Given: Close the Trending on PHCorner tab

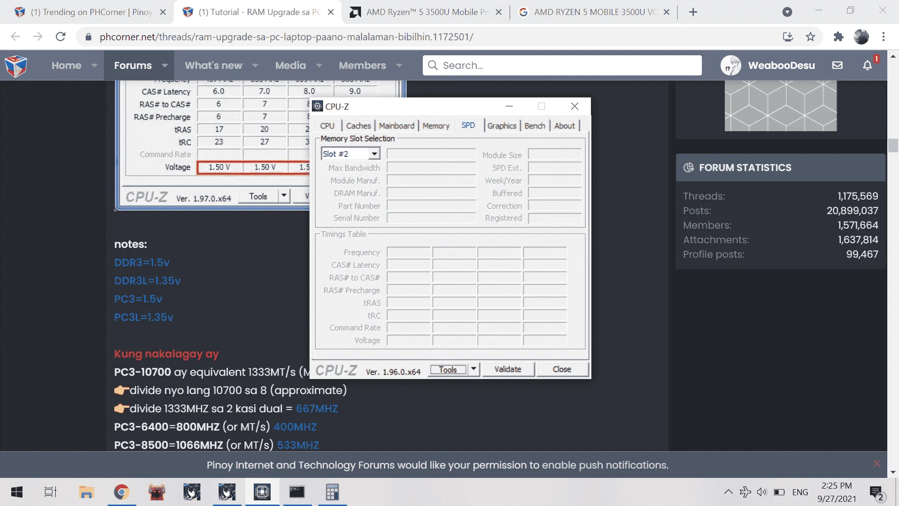Looking at the screenshot, I should [163, 12].
